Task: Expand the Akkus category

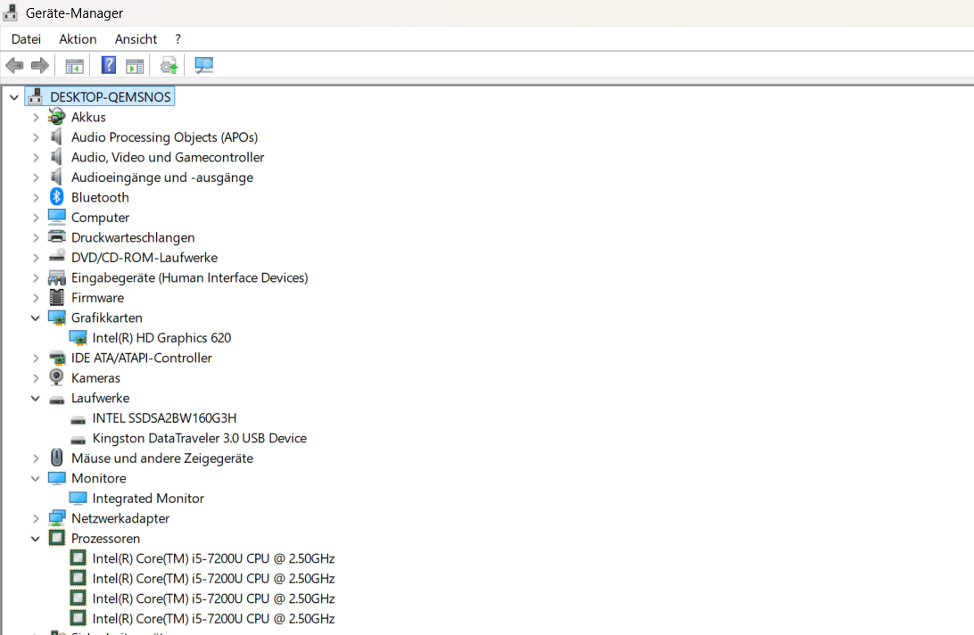Action: 36,118
